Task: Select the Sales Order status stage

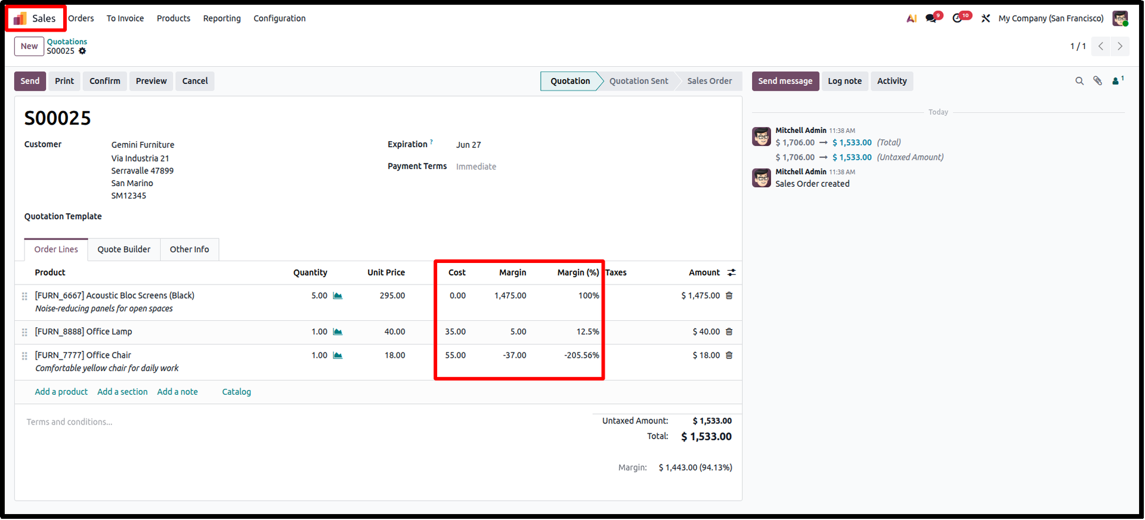Action: [x=709, y=81]
